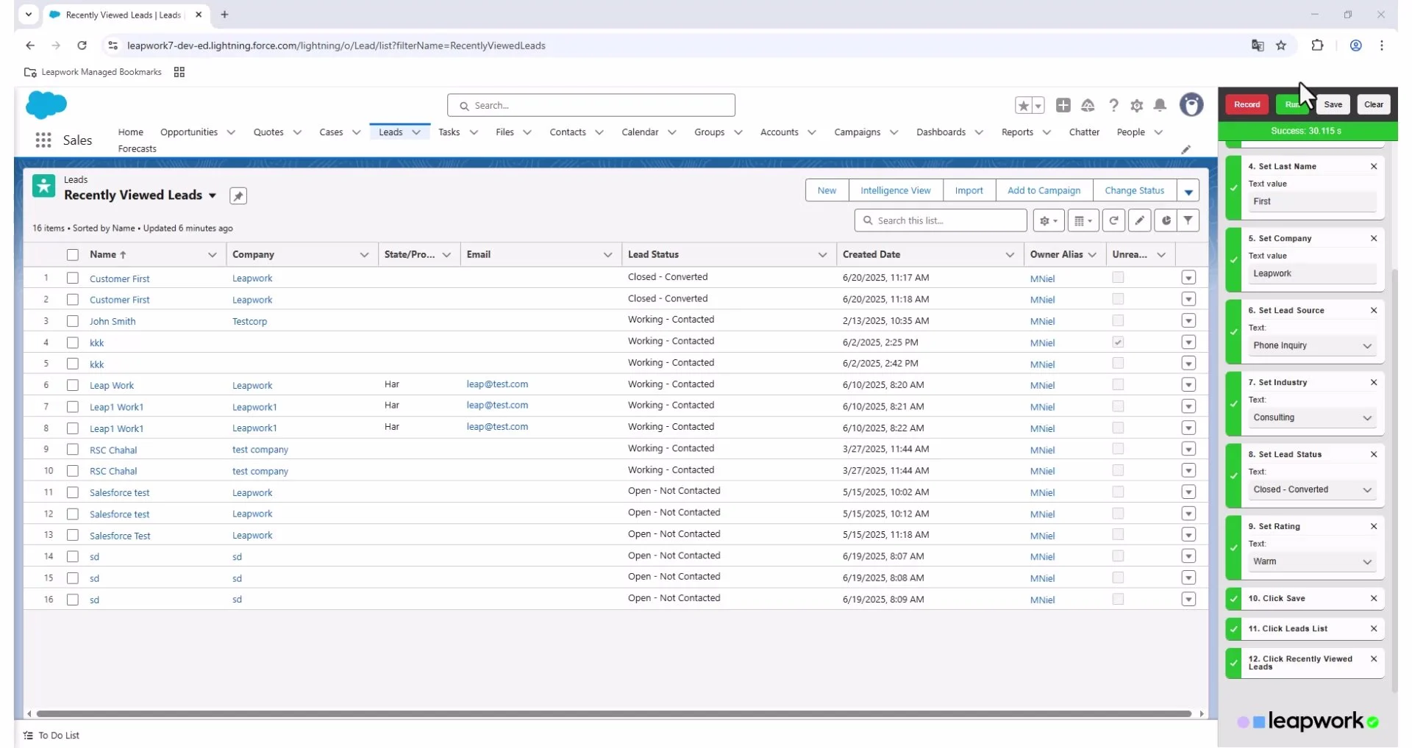Refresh the leads list

click(1113, 220)
